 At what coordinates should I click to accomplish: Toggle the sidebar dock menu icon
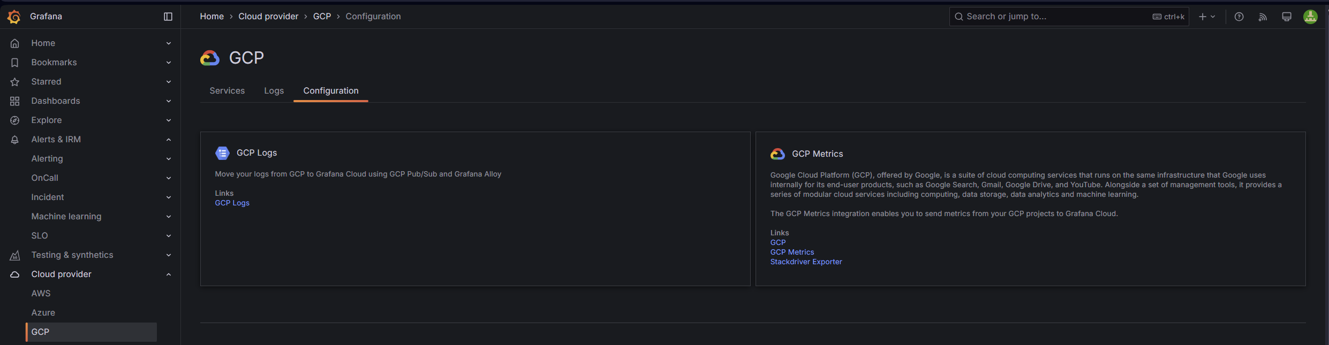coord(168,17)
